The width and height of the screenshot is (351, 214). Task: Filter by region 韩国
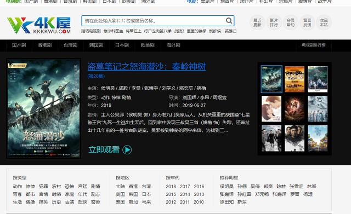click(133, 194)
